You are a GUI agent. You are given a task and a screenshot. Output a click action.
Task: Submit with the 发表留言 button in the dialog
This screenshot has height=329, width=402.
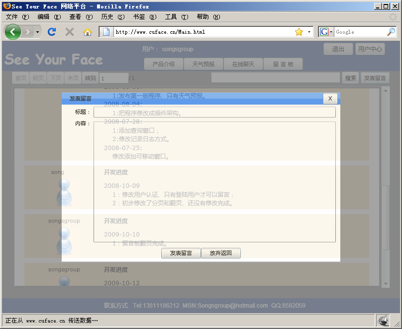(181, 253)
